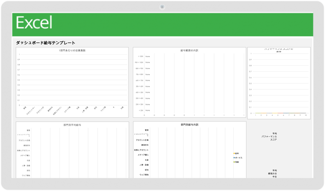325x191 pixels.
Task: Click None value beside the < 20K row
Action: pyautogui.click(x=148, y=110)
